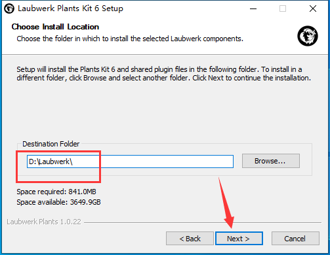Click the round Laubwerk logo in the header

[x=308, y=36]
